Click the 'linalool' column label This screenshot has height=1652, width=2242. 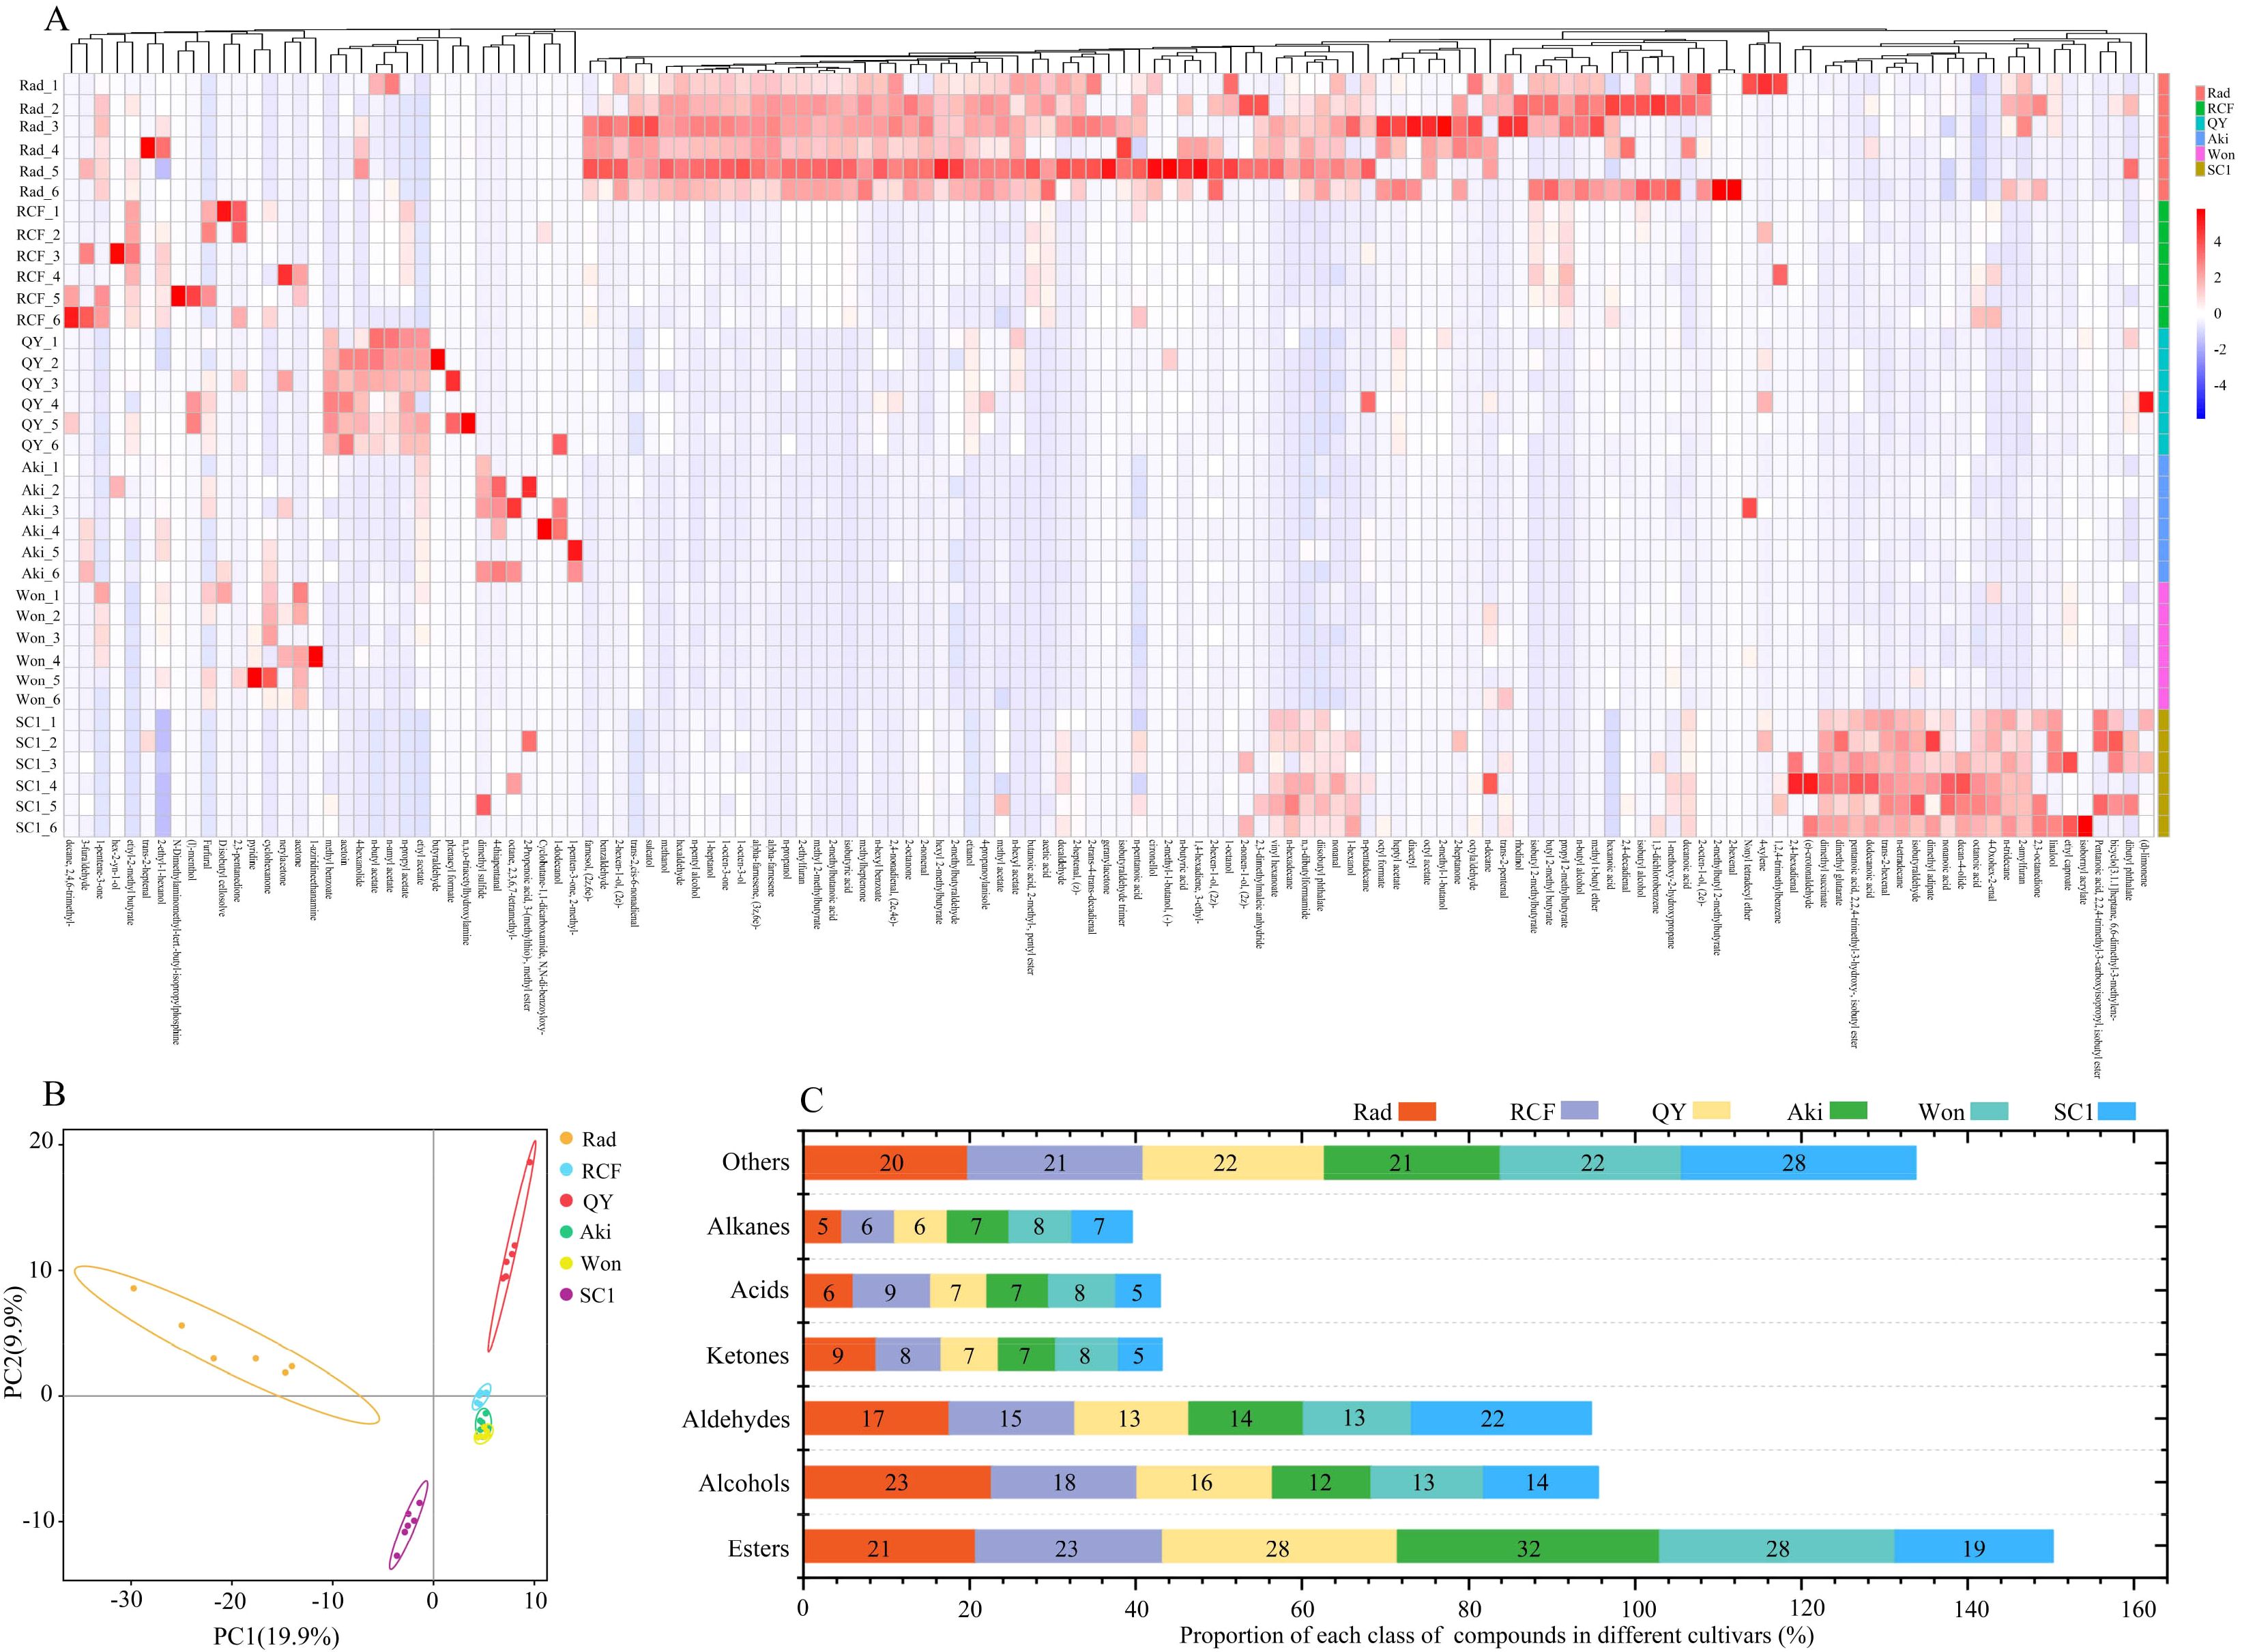tap(2054, 855)
